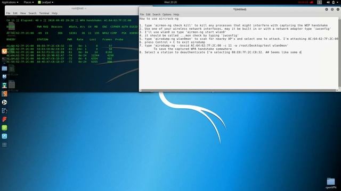Launch Burp Suite from the dock
341x191 pixels.
point(4,94)
